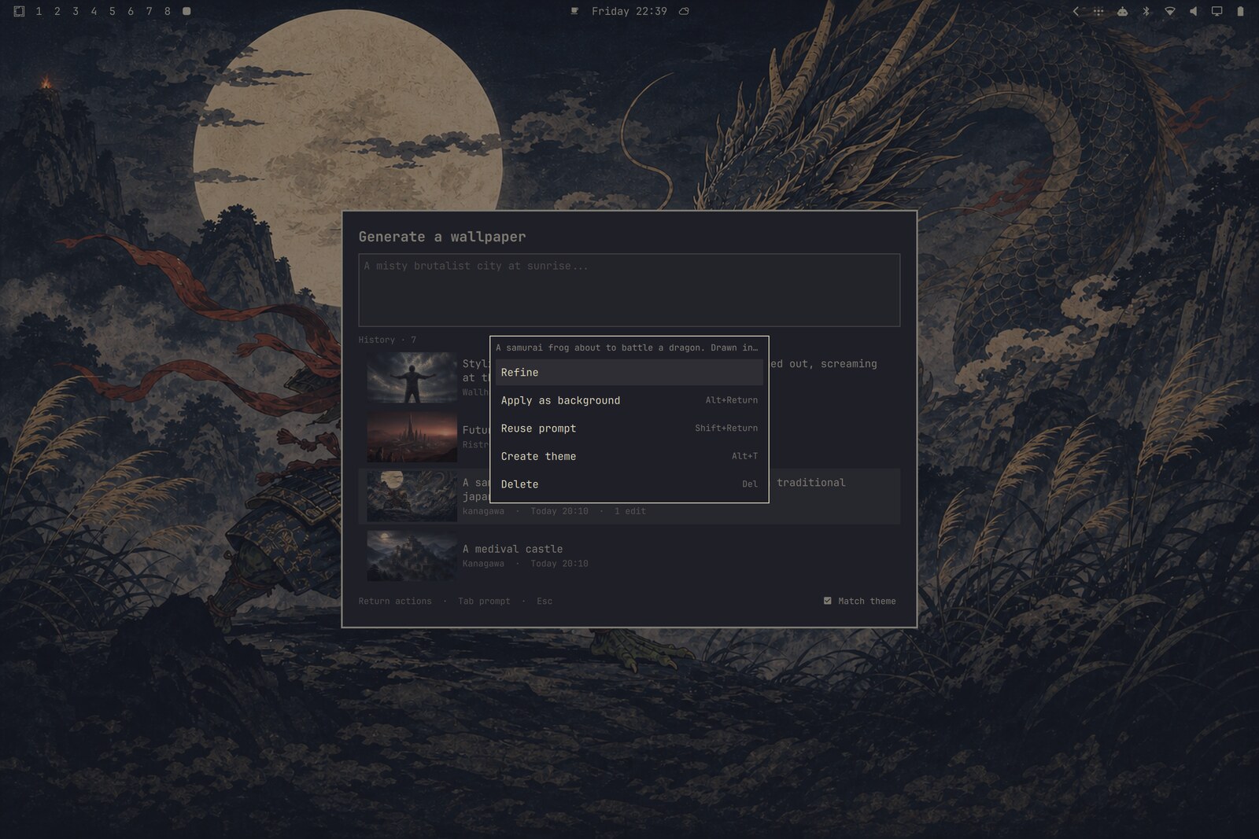Select the medieval castle thumbnail

pyautogui.click(x=412, y=556)
